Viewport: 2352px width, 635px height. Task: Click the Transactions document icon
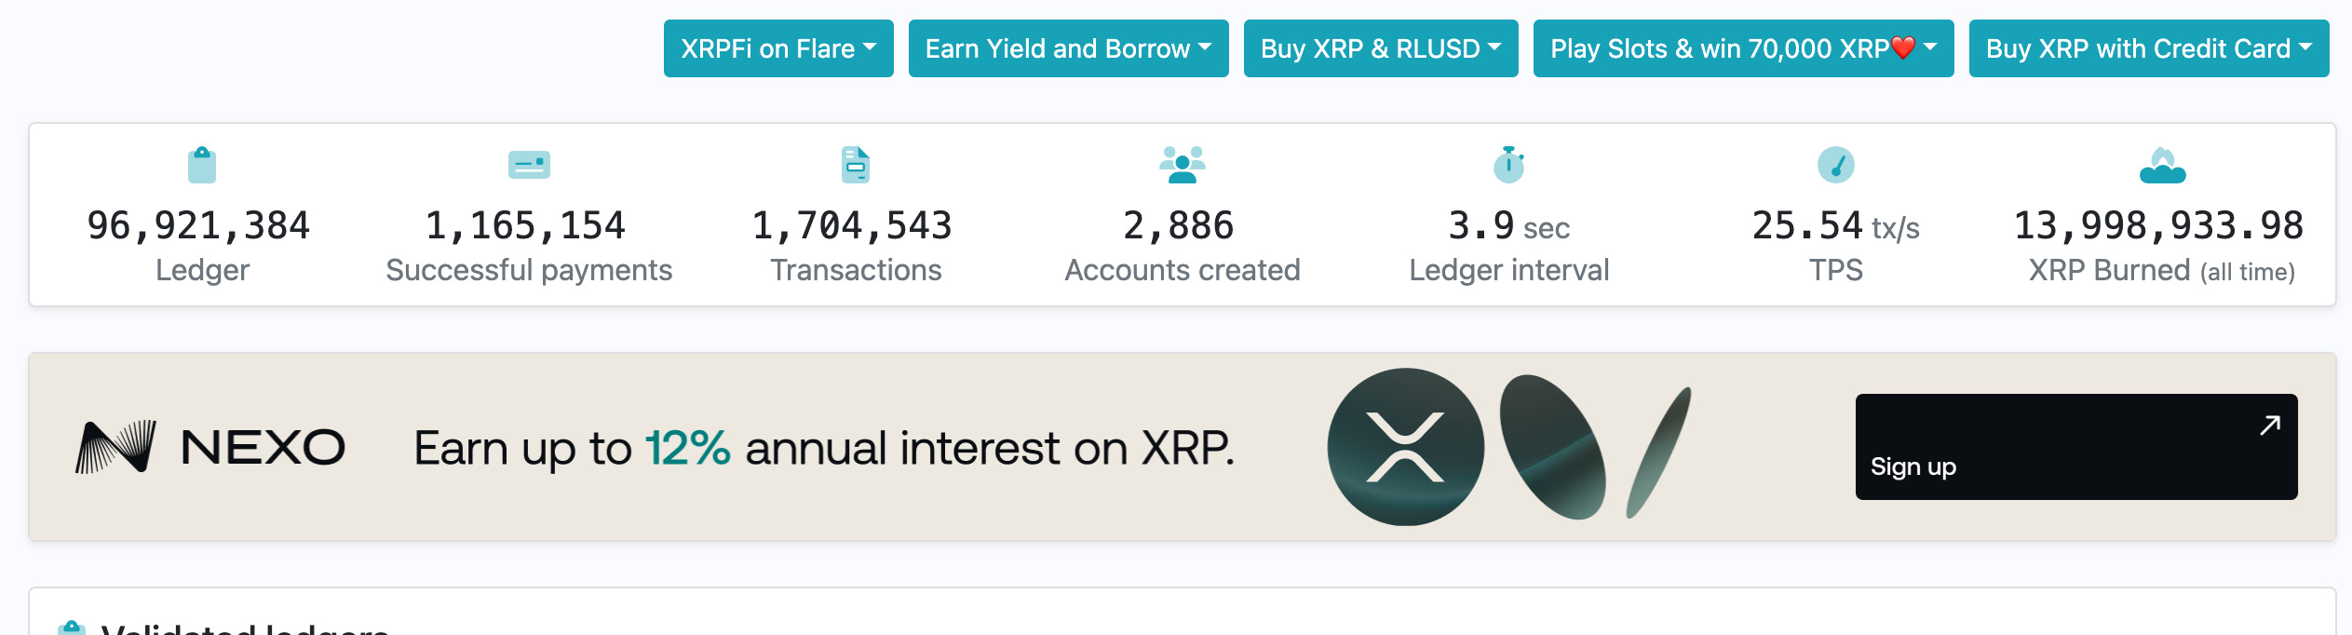coord(856,165)
